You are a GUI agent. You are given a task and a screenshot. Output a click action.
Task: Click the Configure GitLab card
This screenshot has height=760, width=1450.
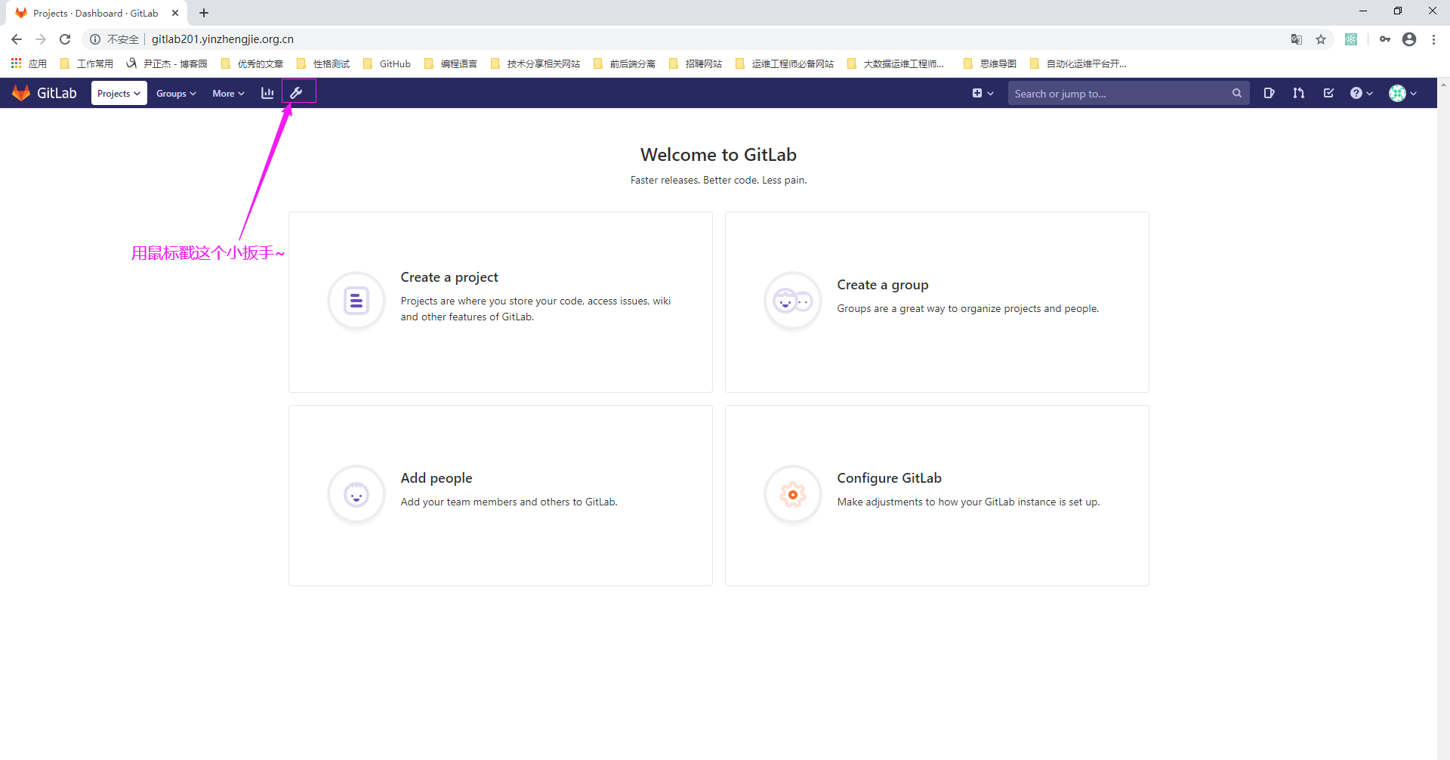pos(937,496)
